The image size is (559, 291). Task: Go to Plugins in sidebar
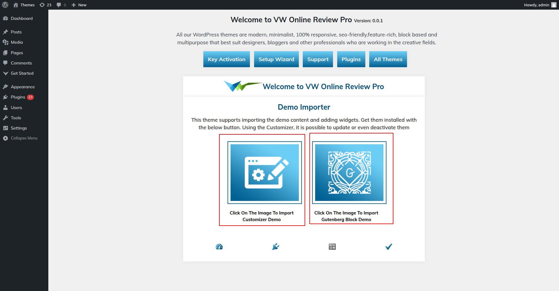(x=18, y=97)
